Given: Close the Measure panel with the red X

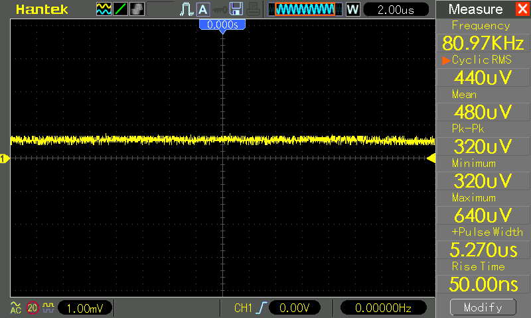Looking at the screenshot, I should [x=522, y=9].
